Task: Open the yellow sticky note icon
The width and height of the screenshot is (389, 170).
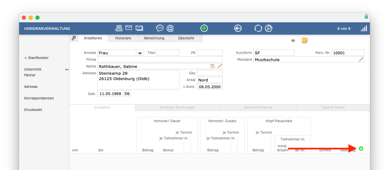Action: pyautogui.click(x=305, y=41)
